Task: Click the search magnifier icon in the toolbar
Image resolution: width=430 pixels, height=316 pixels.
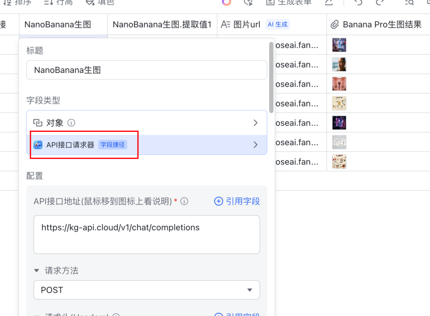Action: [408, 2]
